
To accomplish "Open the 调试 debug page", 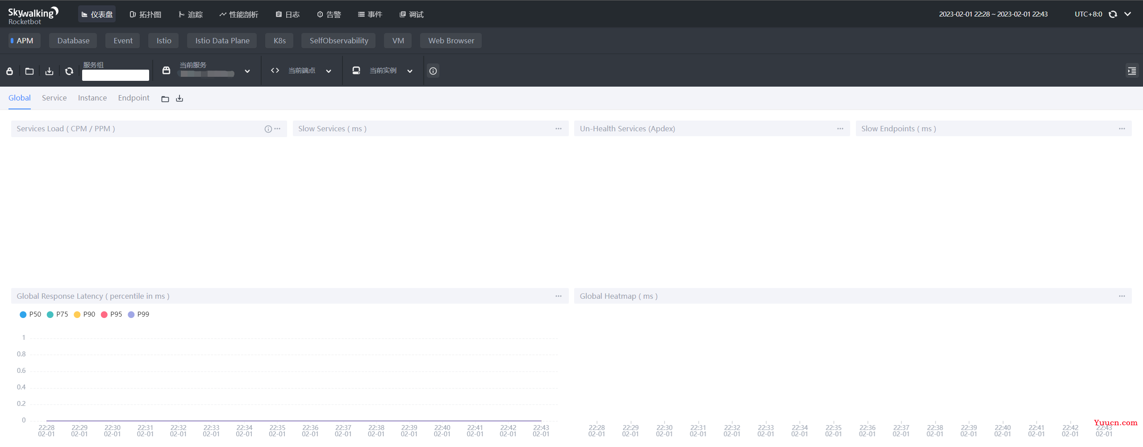I will click(412, 14).
